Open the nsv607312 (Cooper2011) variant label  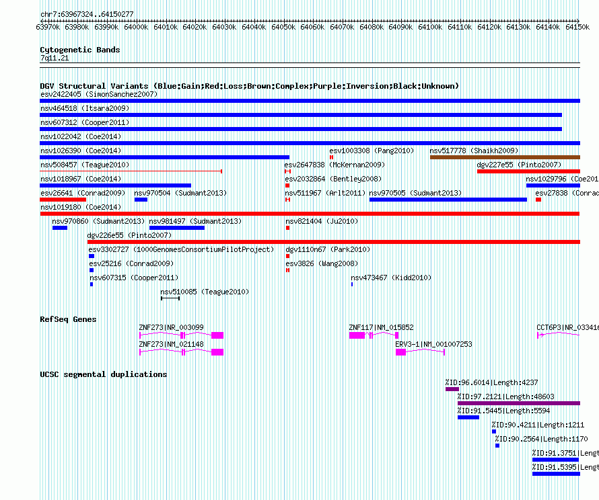point(85,122)
